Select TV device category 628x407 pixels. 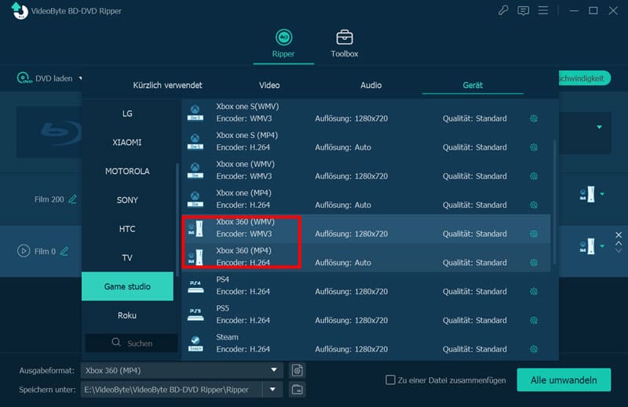(x=127, y=258)
